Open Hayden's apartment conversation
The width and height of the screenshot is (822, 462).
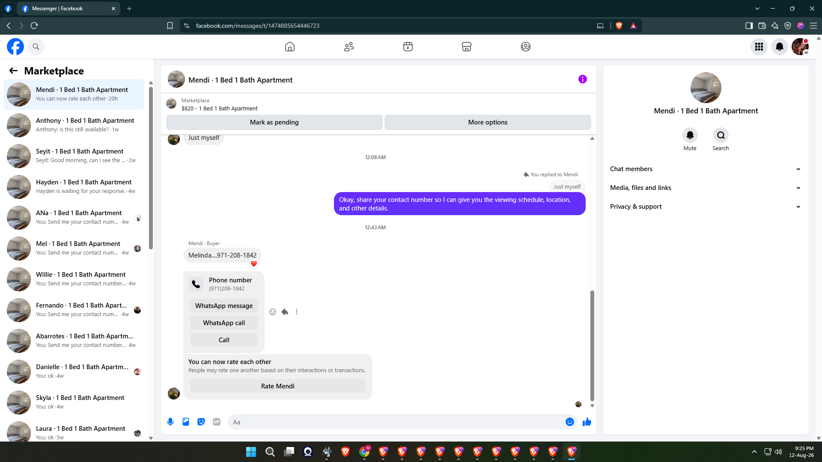point(74,187)
